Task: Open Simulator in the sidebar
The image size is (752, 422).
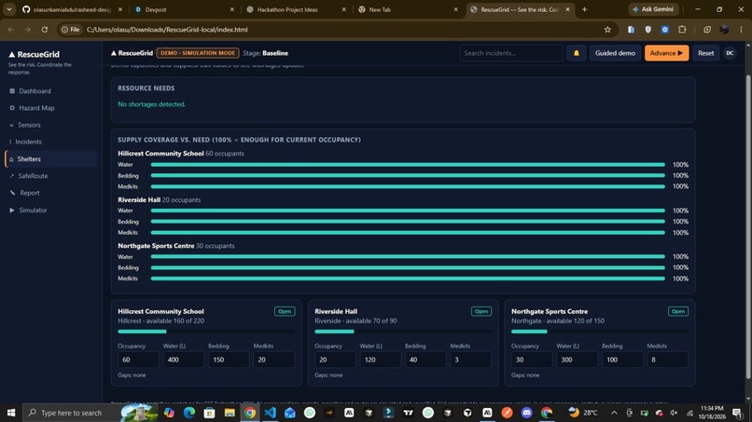Action: pyautogui.click(x=50, y=211)
